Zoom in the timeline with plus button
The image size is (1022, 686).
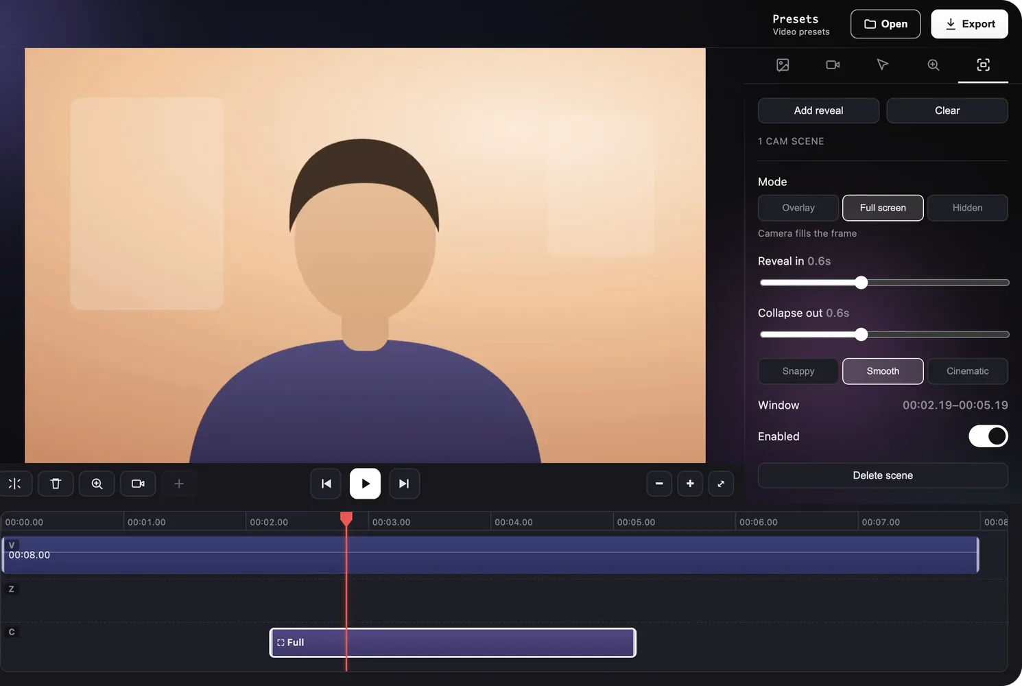point(690,484)
